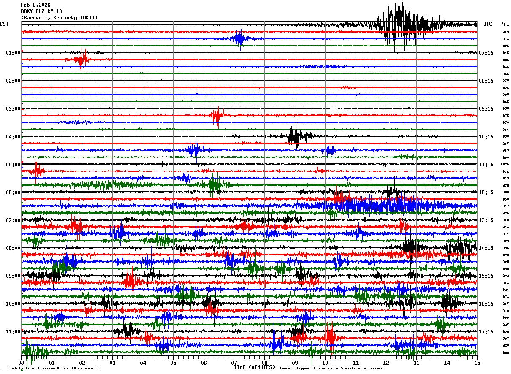The height and width of the screenshot is (374, 511).
Task: Click the large black burst at minute 12
Action: (399, 25)
